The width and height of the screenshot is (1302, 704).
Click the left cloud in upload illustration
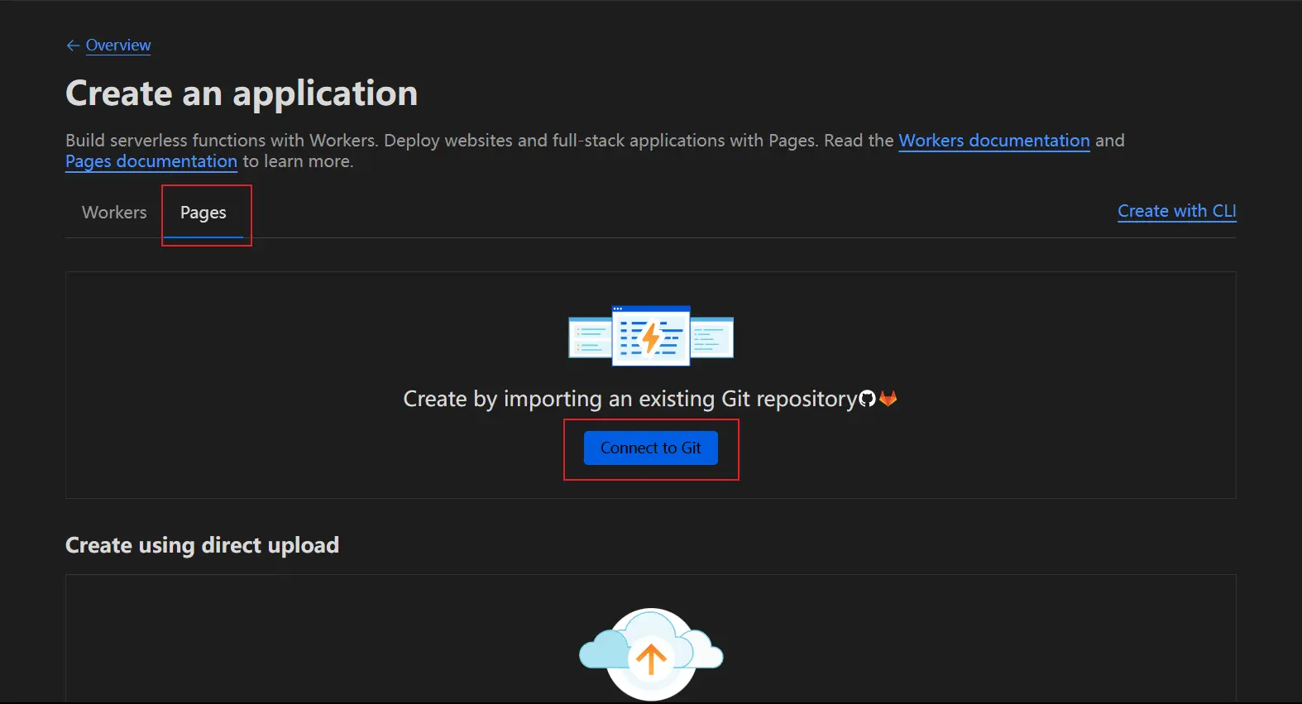[601, 650]
